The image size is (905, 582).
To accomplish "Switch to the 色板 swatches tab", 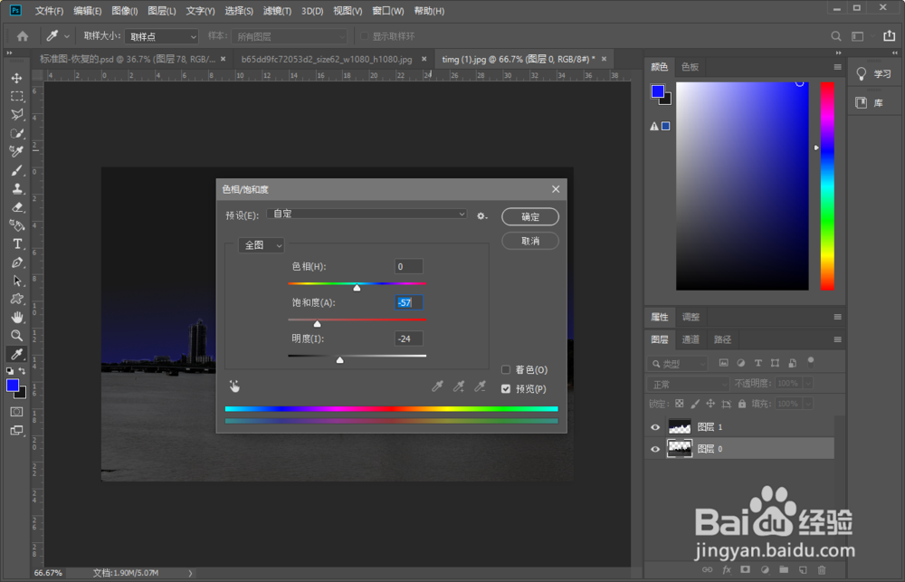I will tap(690, 67).
